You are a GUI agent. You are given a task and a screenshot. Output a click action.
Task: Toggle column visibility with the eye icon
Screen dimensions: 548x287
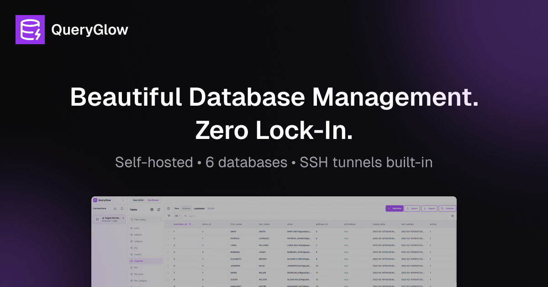pos(453,216)
